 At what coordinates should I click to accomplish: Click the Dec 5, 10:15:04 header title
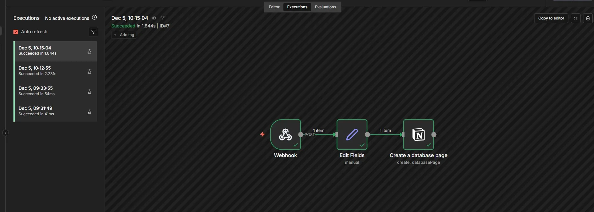point(130,18)
